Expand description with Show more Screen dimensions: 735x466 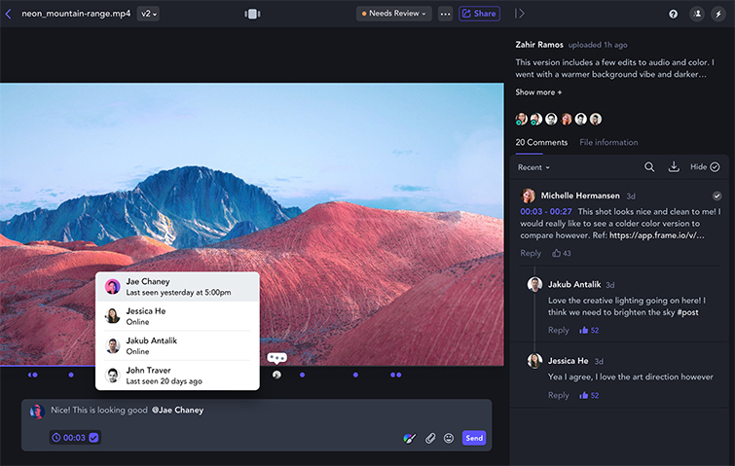(538, 92)
